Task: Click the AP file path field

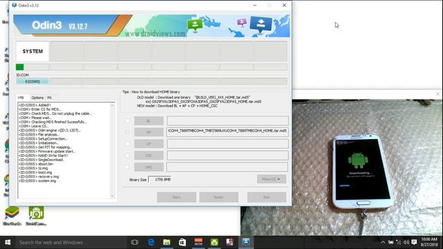Action: (228, 132)
